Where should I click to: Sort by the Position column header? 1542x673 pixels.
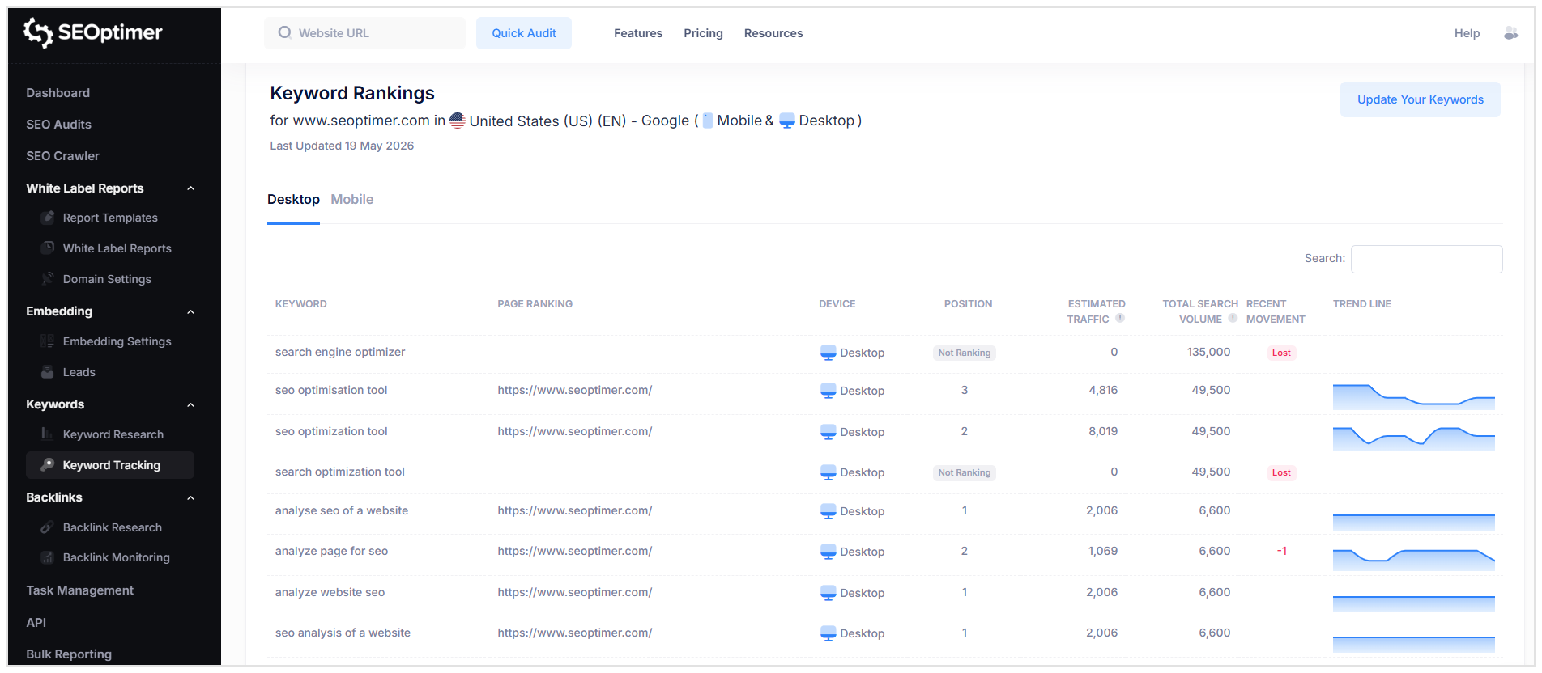click(968, 304)
